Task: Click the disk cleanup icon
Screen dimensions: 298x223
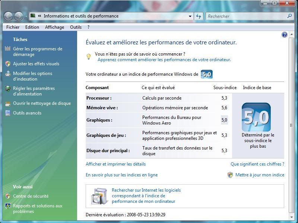Action: 8,104
